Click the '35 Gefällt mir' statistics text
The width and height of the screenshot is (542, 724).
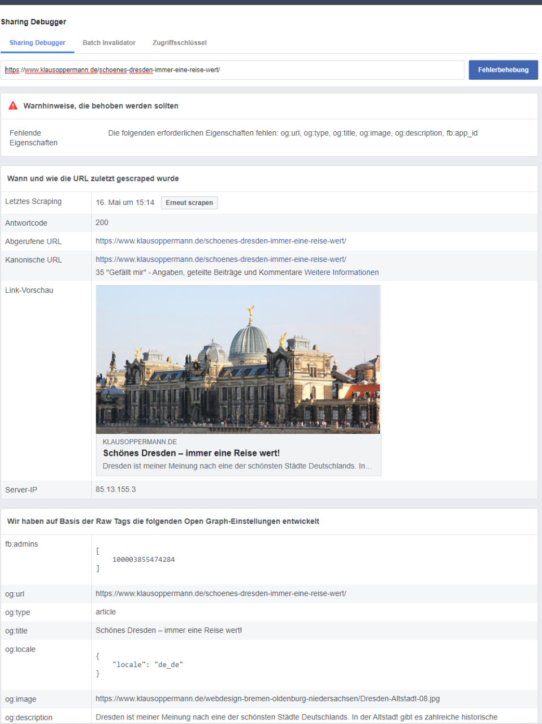pyautogui.click(x=199, y=273)
